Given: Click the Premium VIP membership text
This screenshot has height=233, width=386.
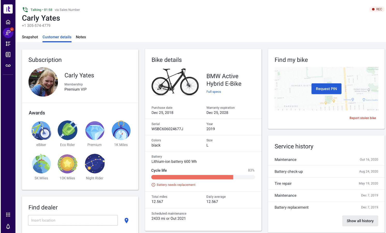Looking at the screenshot, I should pyautogui.click(x=76, y=89).
